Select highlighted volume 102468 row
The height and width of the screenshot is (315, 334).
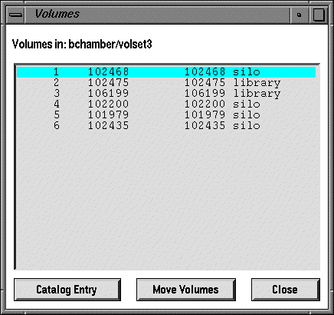pos(166,71)
